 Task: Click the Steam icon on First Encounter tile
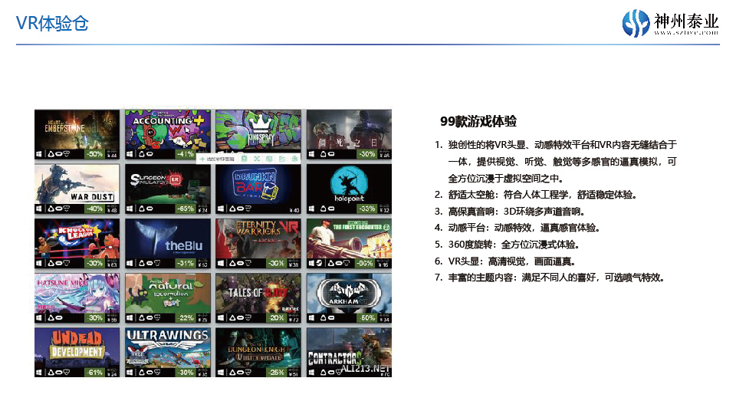[x=319, y=263]
